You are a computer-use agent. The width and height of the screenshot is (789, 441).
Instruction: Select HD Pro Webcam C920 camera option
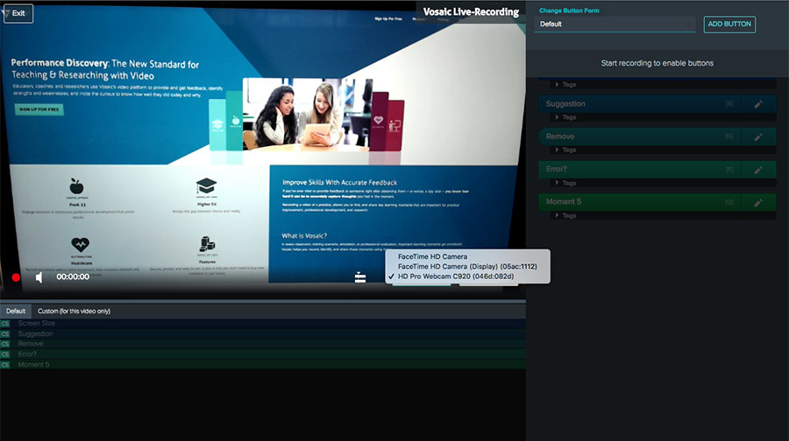pos(455,276)
